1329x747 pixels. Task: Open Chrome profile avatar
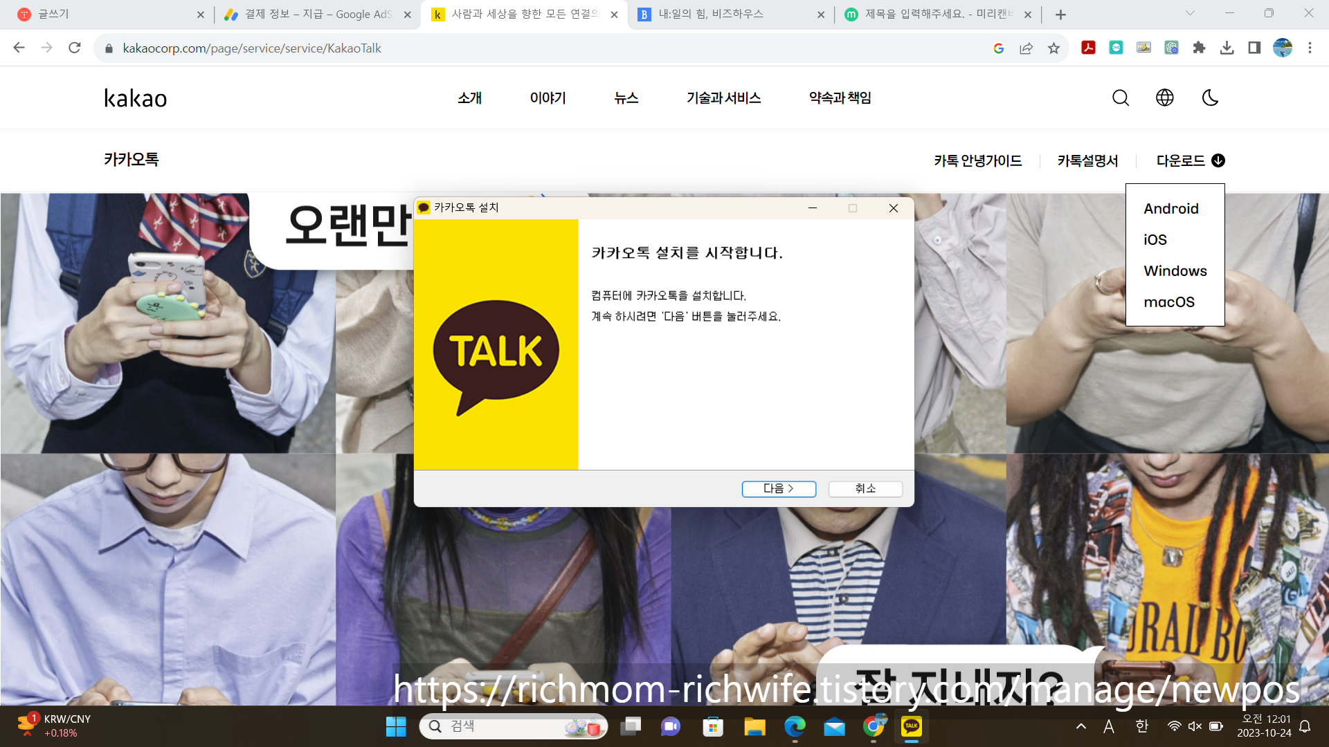(1283, 48)
